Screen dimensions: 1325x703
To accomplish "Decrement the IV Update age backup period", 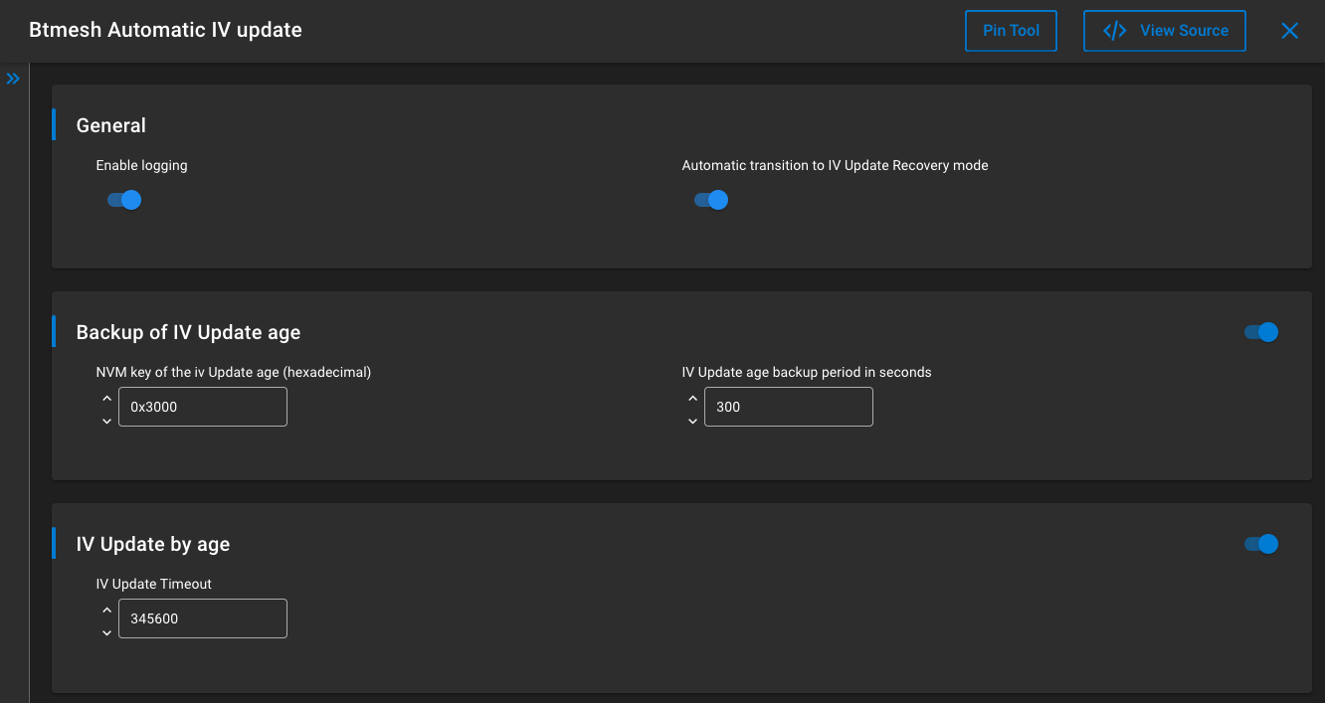I will pos(692,422).
